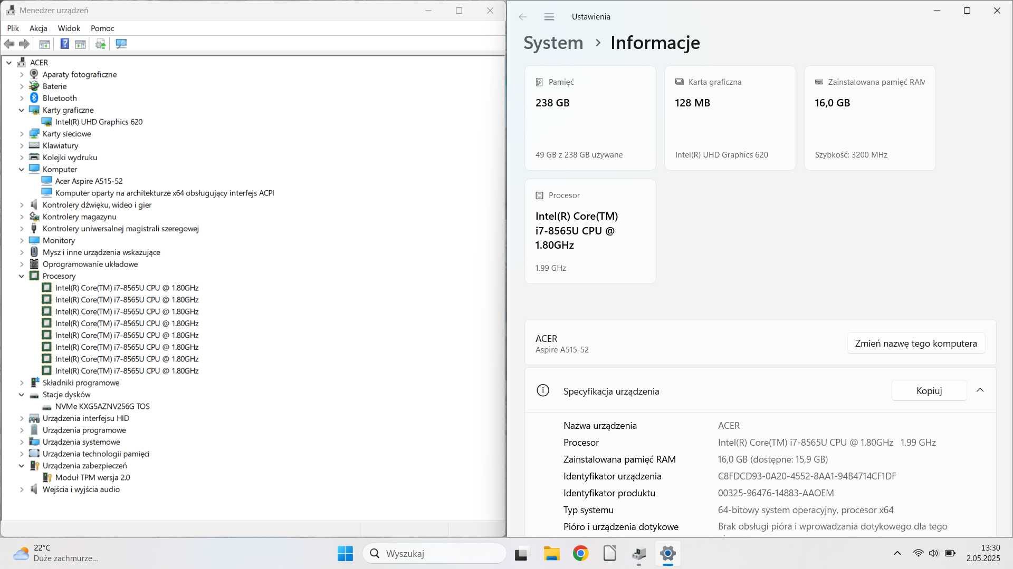Open the Zainstalowana pamięć RAM card
This screenshot has width=1013, height=569.
(x=870, y=118)
